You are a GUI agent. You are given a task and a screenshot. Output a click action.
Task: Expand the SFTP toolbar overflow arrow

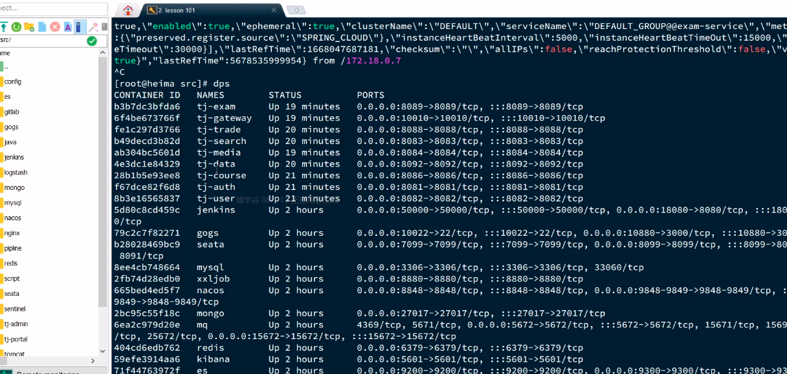tap(104, 27)
